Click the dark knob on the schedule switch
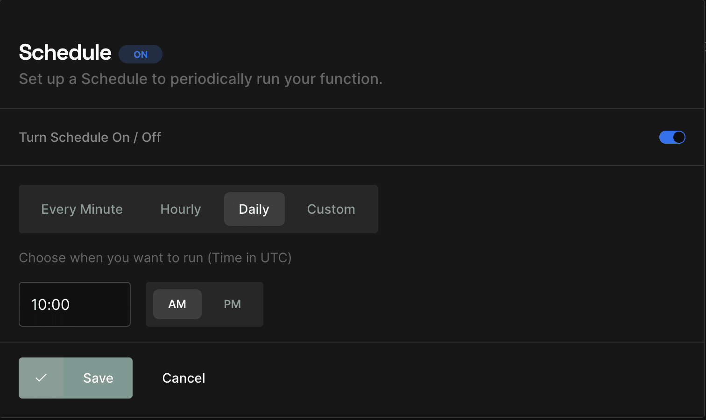Viewport: 706px width, 420px height. (679, 137)
